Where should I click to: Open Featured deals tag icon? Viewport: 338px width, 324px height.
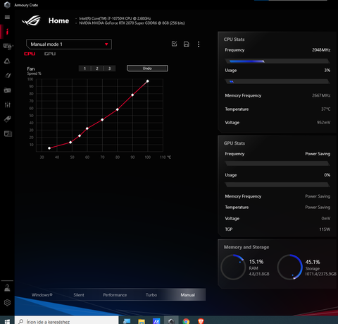click(x=8, y=119)
